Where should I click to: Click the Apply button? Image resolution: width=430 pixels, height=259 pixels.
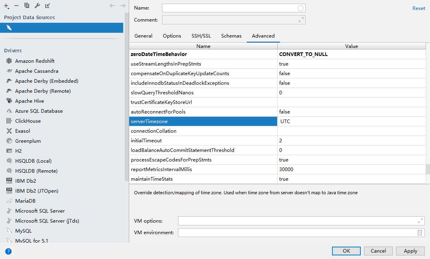(410, 251)
